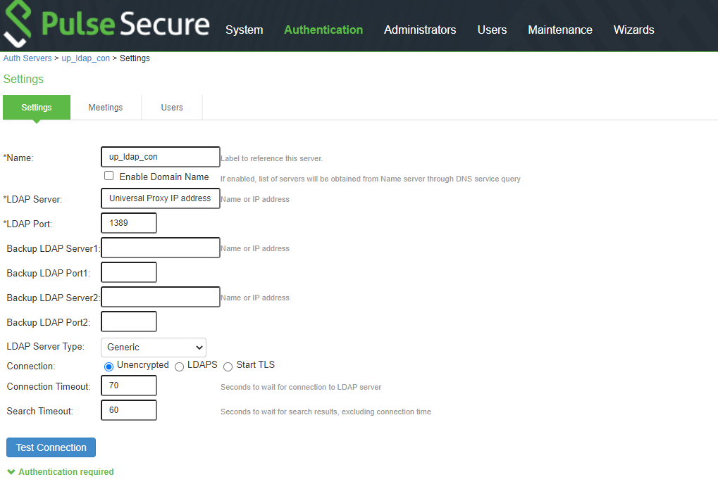Switch to the Meetings tab

point(105,107)
